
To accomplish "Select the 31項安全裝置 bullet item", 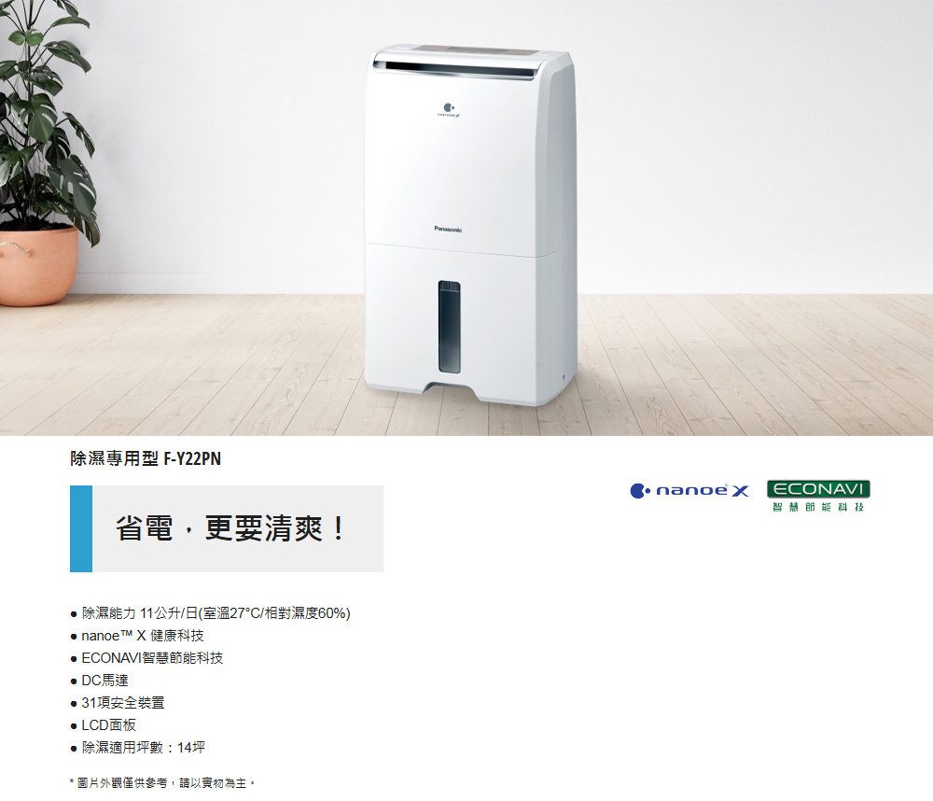I will [x=118, y=703].
